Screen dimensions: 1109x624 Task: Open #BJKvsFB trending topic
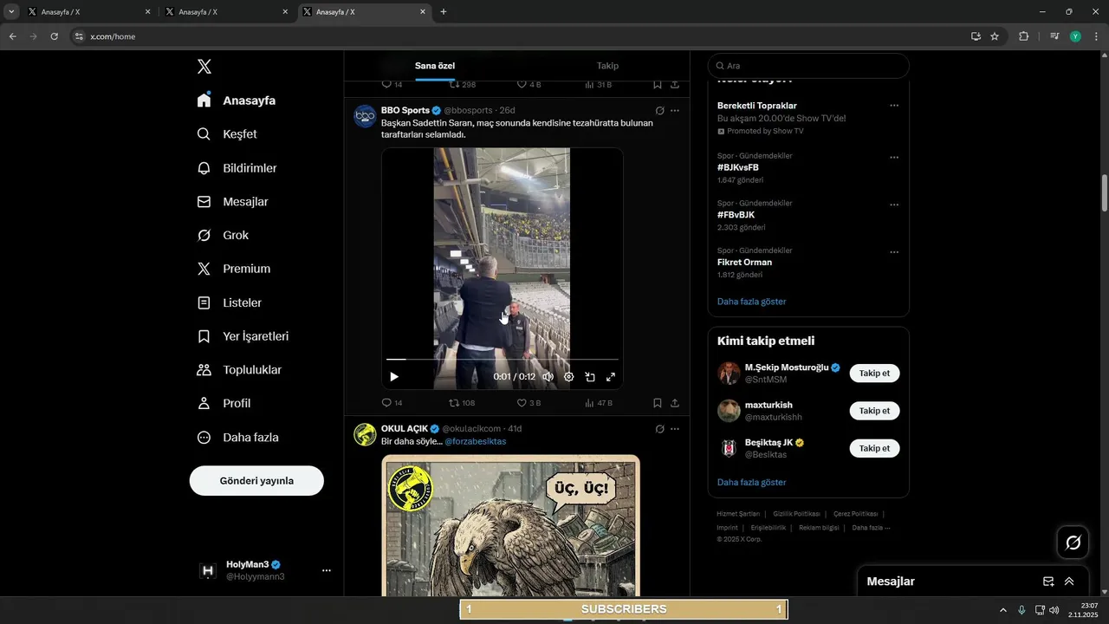click(738, 167)
